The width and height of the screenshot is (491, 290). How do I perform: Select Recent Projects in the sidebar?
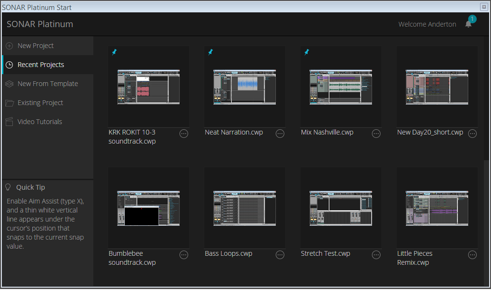coord(48,65)
